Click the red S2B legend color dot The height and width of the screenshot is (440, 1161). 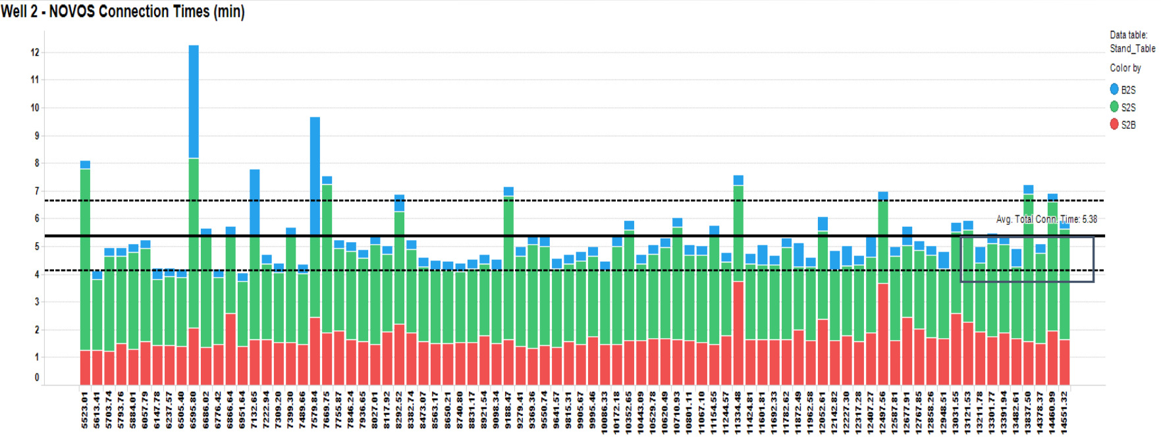point(1114,124)
